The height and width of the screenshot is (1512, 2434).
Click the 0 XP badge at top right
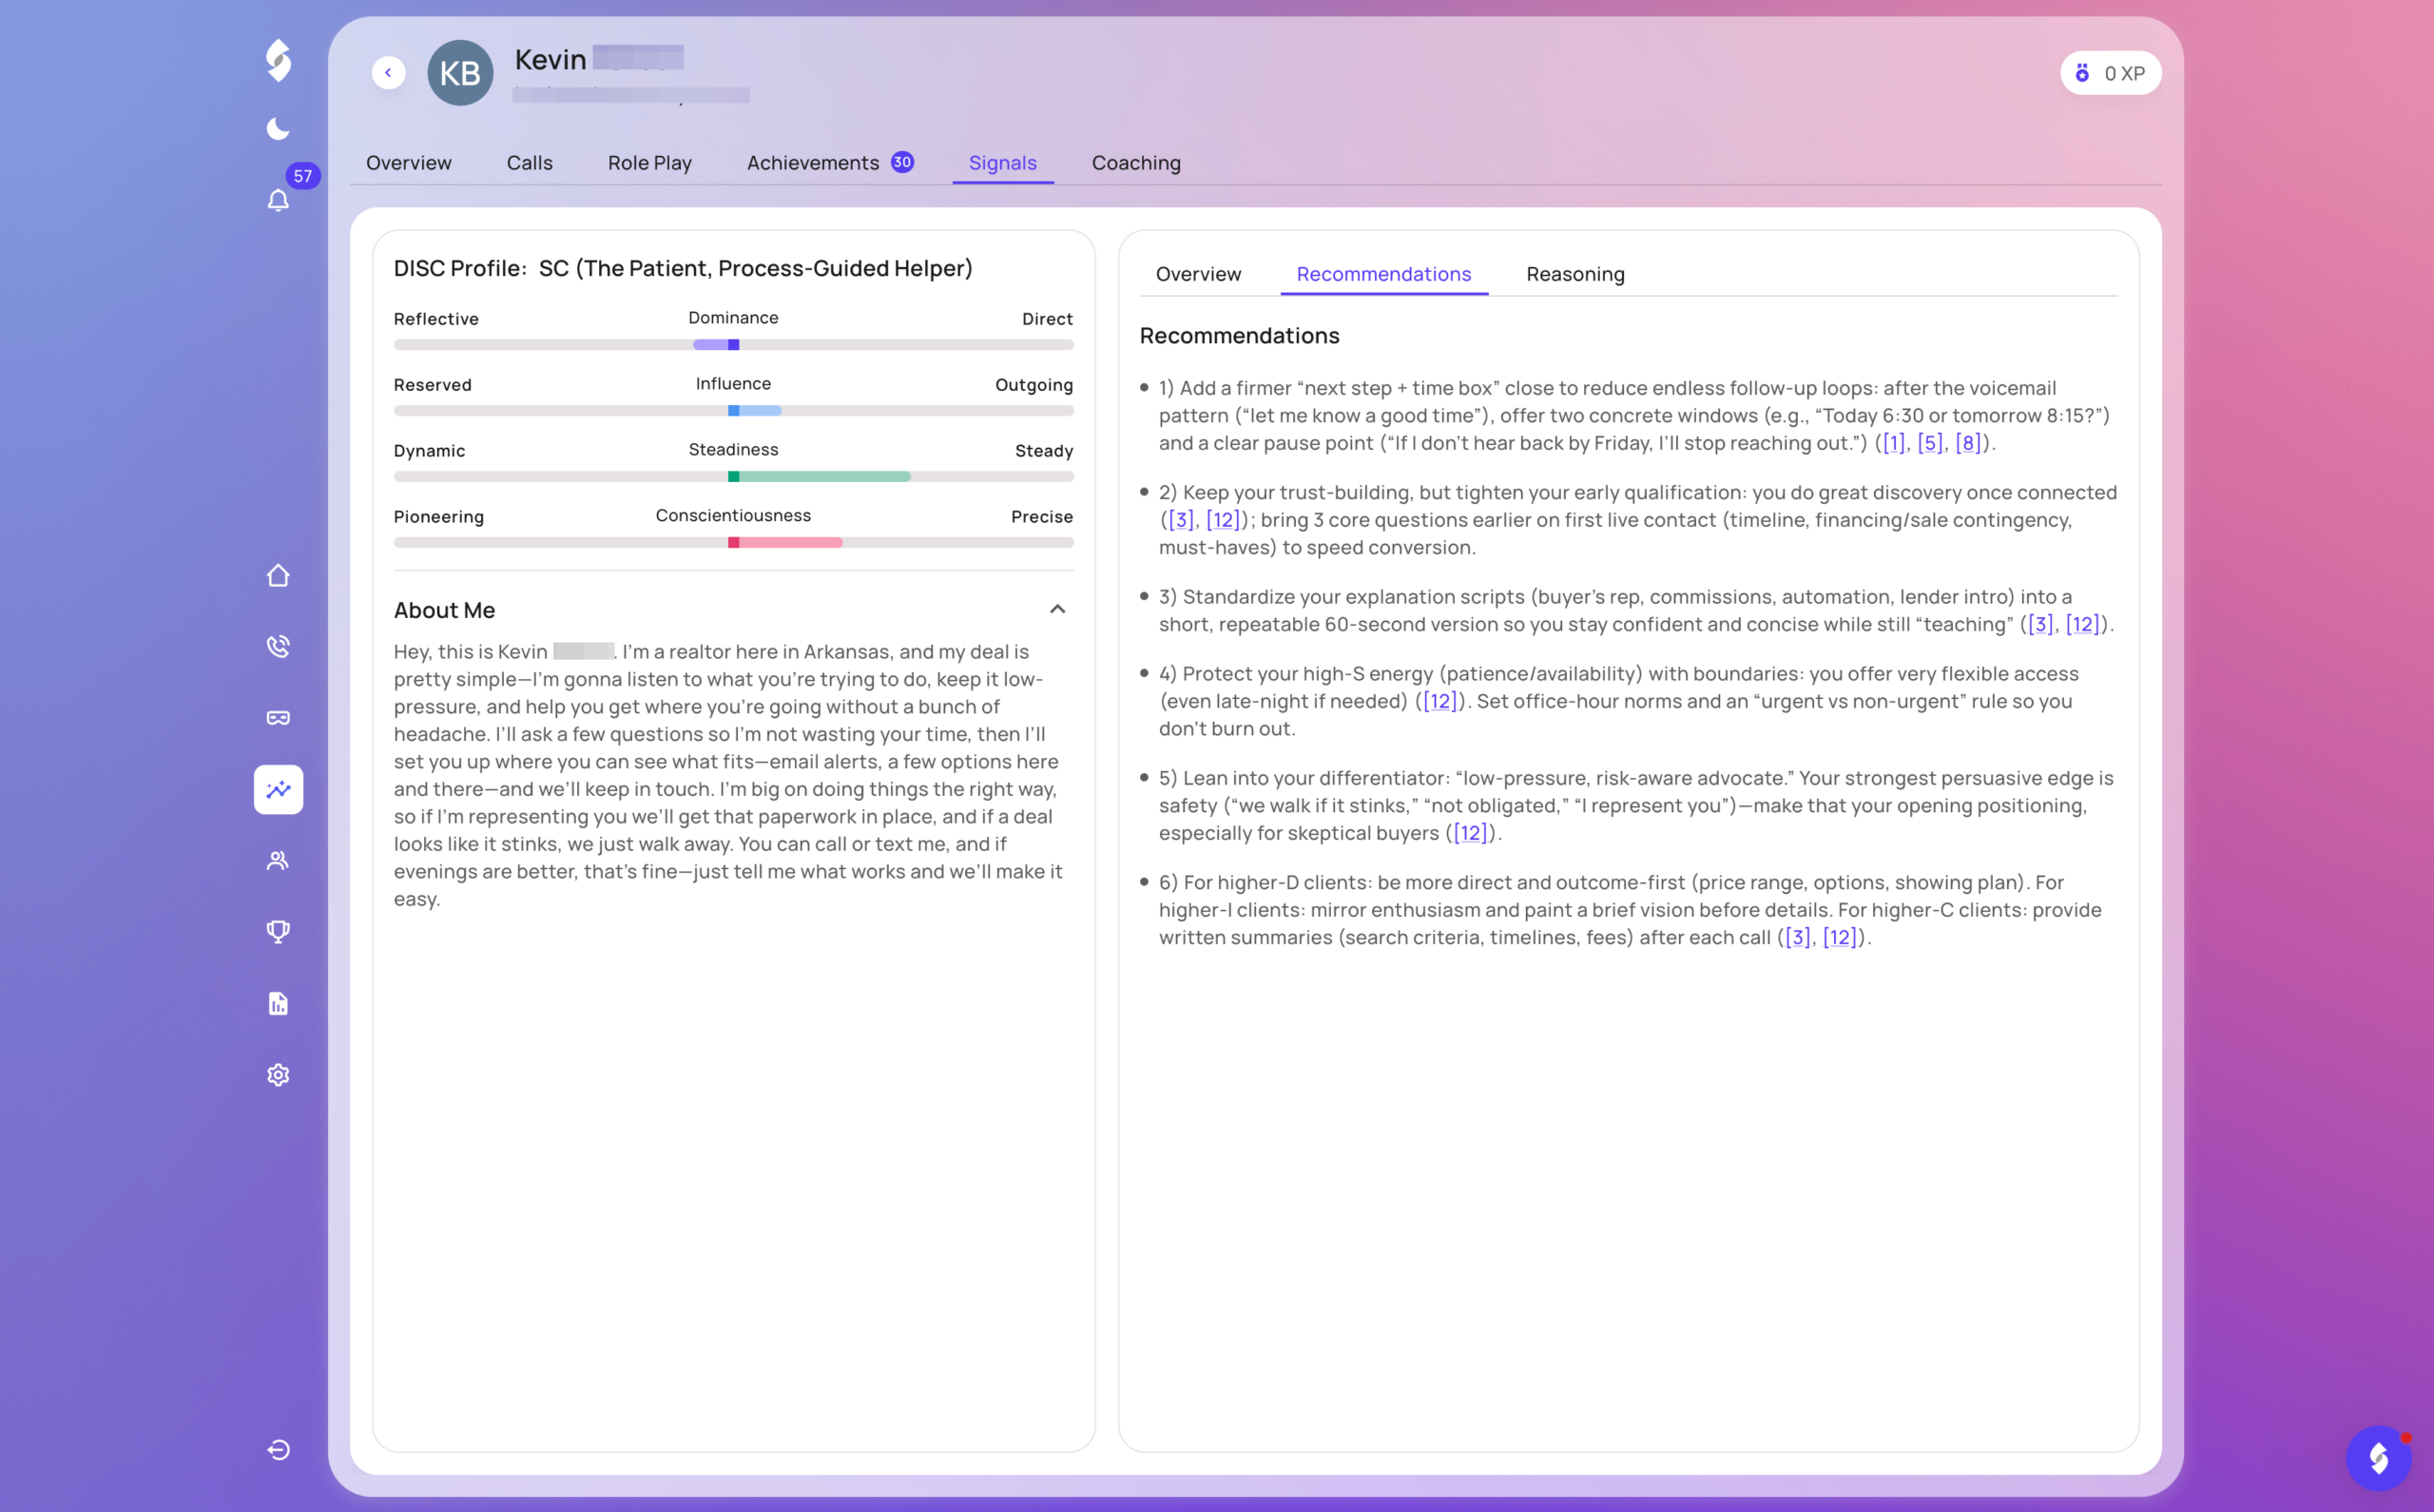[2111, 72]
